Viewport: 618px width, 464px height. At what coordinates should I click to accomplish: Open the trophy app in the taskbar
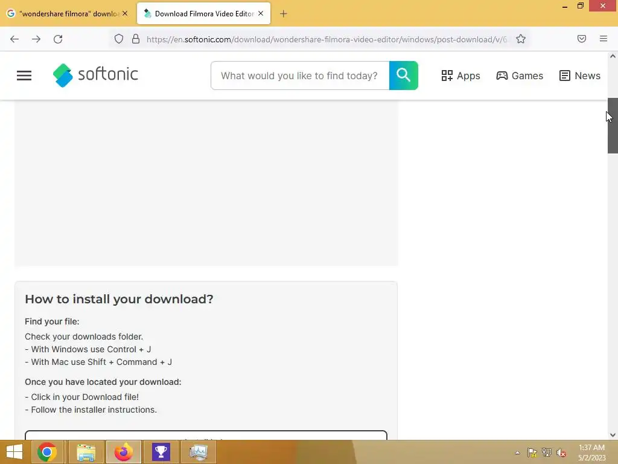(x=161, y=452)
